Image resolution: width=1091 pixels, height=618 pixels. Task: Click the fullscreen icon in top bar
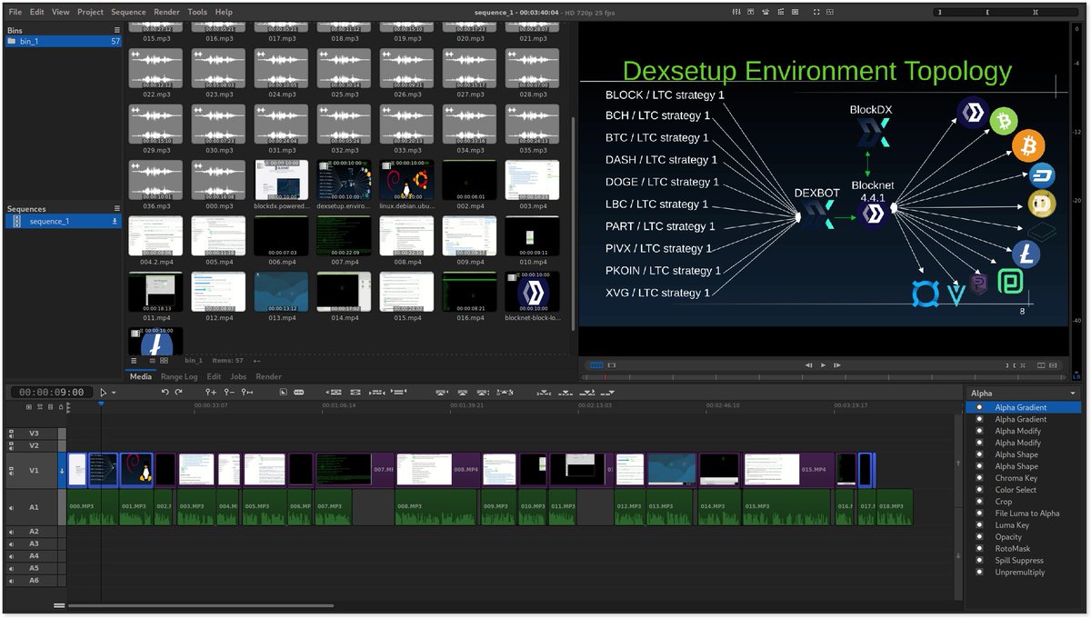point(816,12)
